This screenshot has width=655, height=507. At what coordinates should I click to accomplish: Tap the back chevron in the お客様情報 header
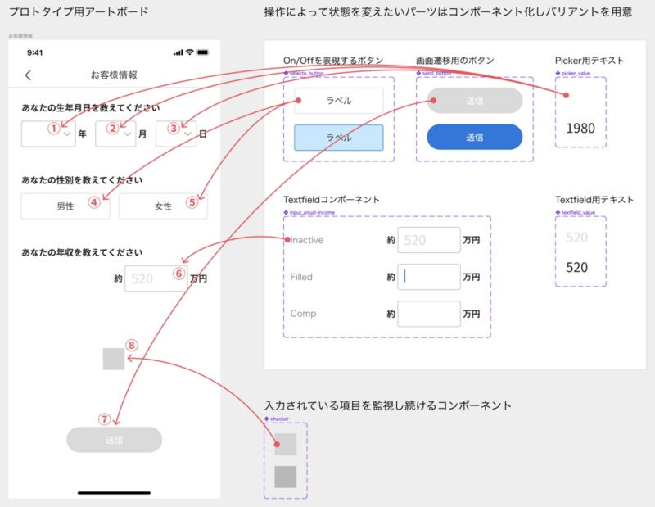click(28, 75)
